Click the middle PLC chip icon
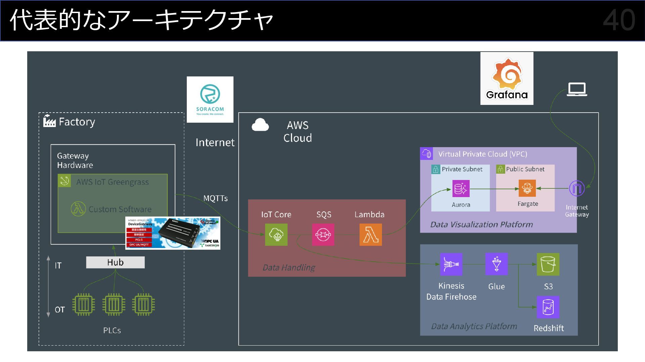The image size is (645, 362). pyautogui.click(x=114, y=305)
